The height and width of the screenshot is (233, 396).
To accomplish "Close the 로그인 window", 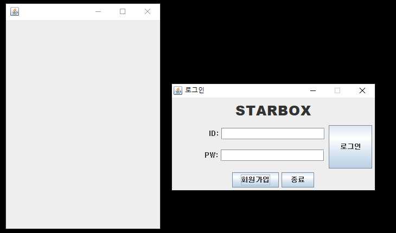I will pos(362,90).
